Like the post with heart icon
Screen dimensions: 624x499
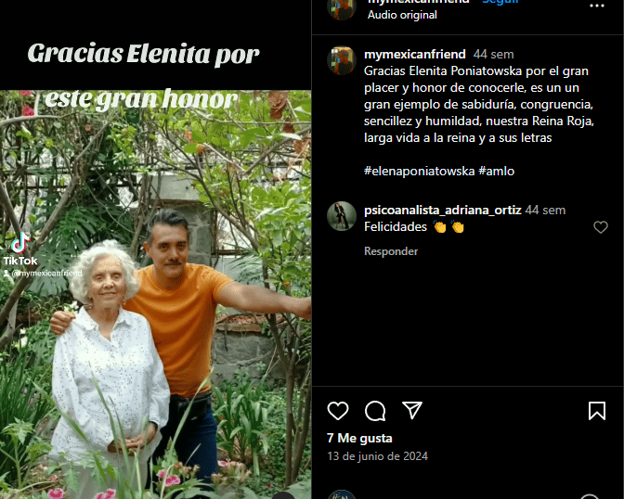pyautogui.click(x=338, y=411)
